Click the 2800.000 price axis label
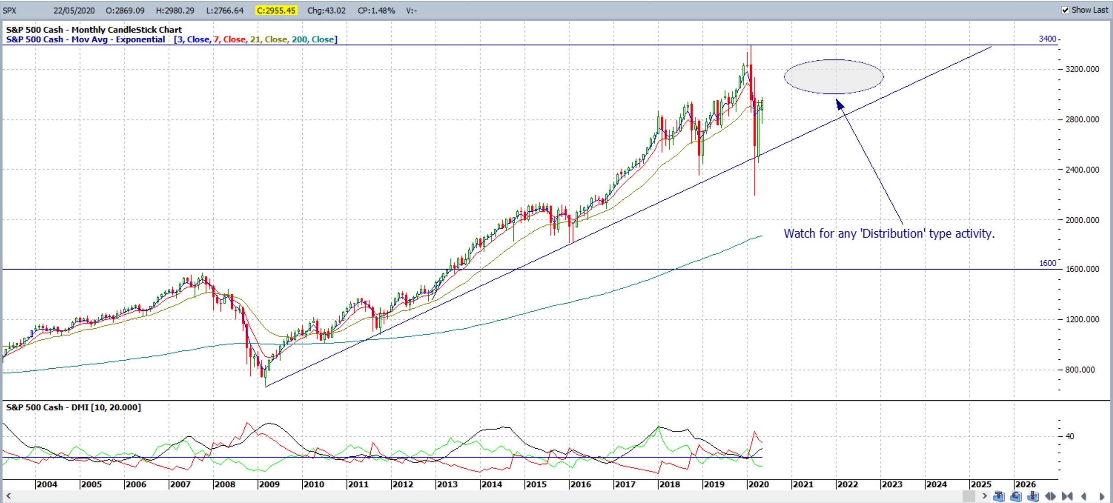 click(x=1082, y=119)
